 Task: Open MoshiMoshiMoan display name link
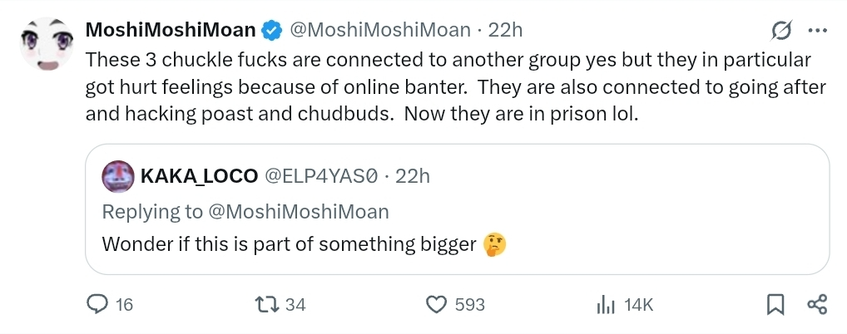coord(171,31)
